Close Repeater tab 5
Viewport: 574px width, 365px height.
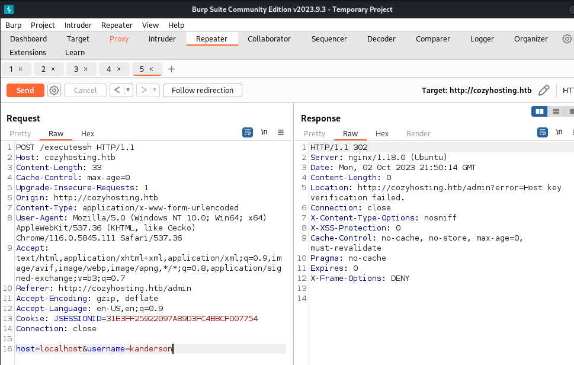tap(151, 69)
